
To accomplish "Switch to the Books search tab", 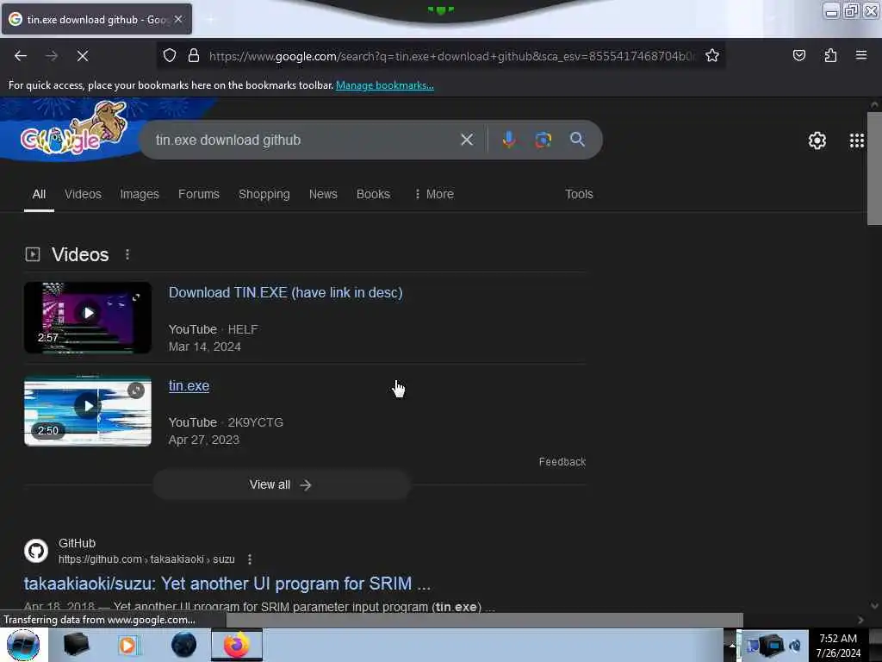I will tap(373, 194).
